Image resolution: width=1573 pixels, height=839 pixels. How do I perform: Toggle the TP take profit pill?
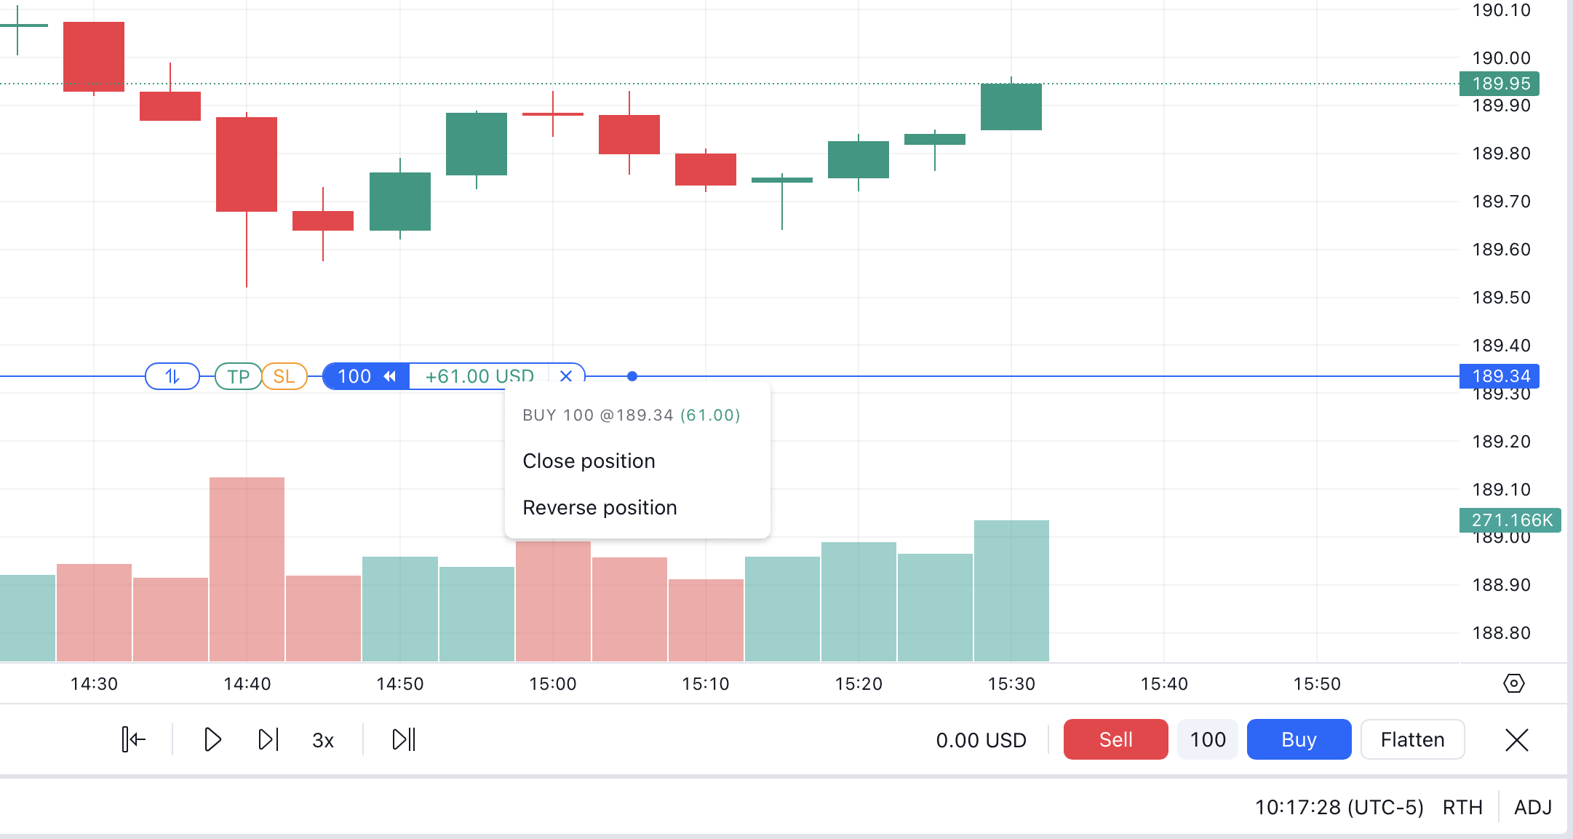238,376
